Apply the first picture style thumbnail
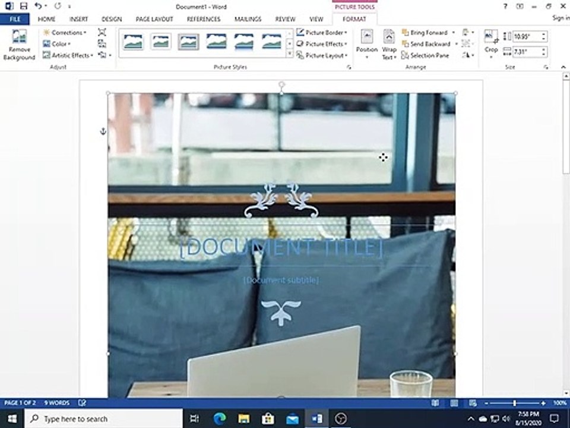570x428 pixels. click(x=133, y=42)
